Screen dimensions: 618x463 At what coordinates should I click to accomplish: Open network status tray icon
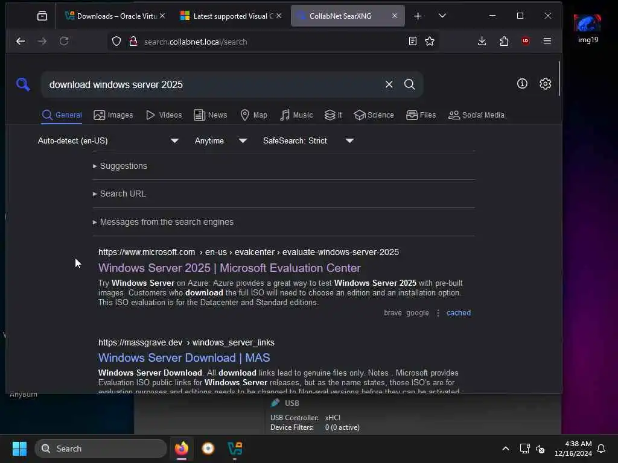coord(524,449)
